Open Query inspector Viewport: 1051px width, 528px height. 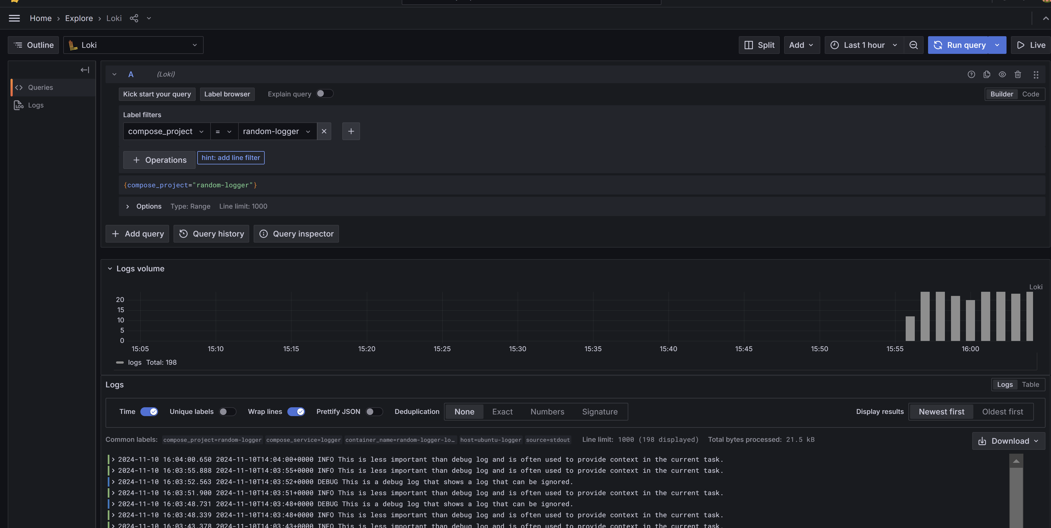pos(296,234)
